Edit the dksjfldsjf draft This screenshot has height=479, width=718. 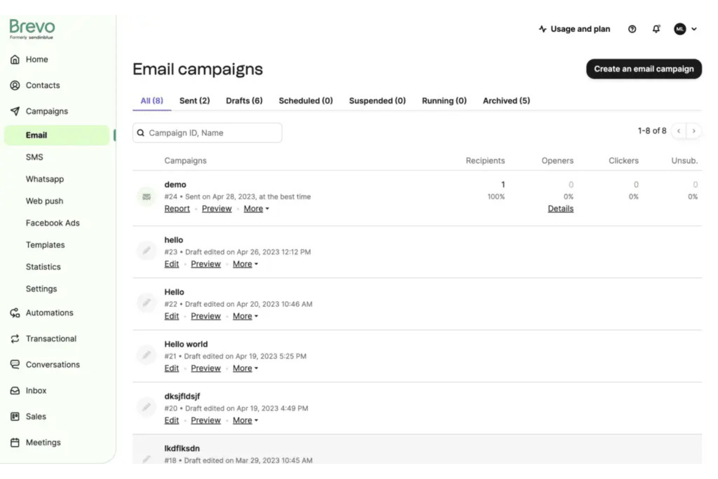click(x=172, y=420)
